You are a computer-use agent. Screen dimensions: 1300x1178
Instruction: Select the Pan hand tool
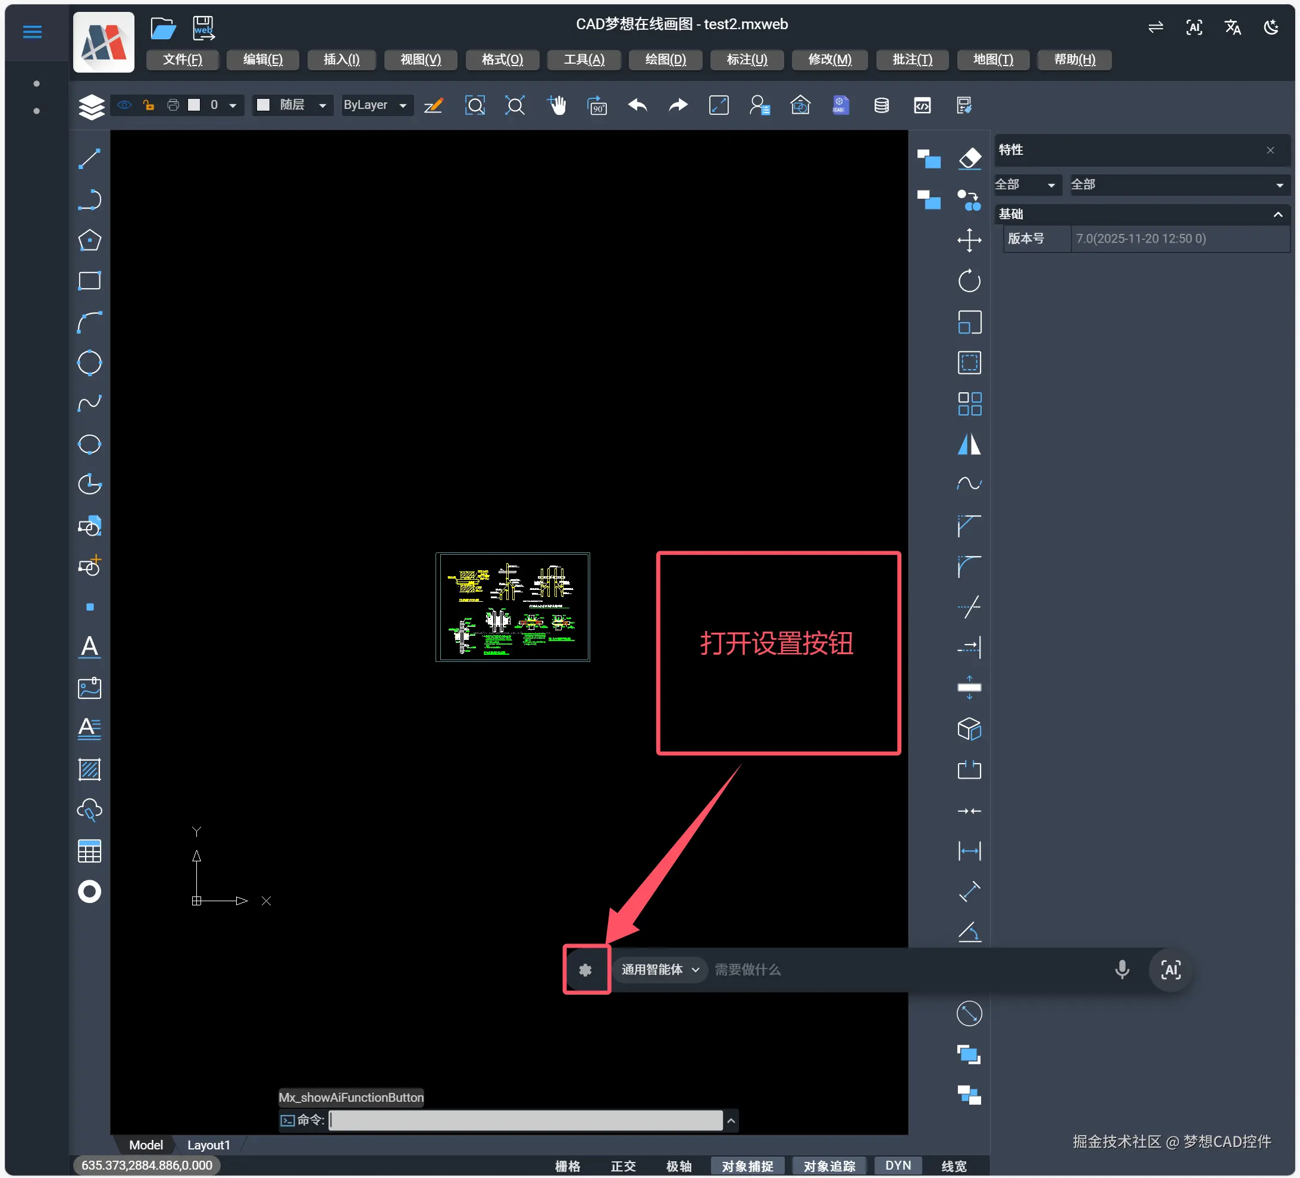pos(556,105)
